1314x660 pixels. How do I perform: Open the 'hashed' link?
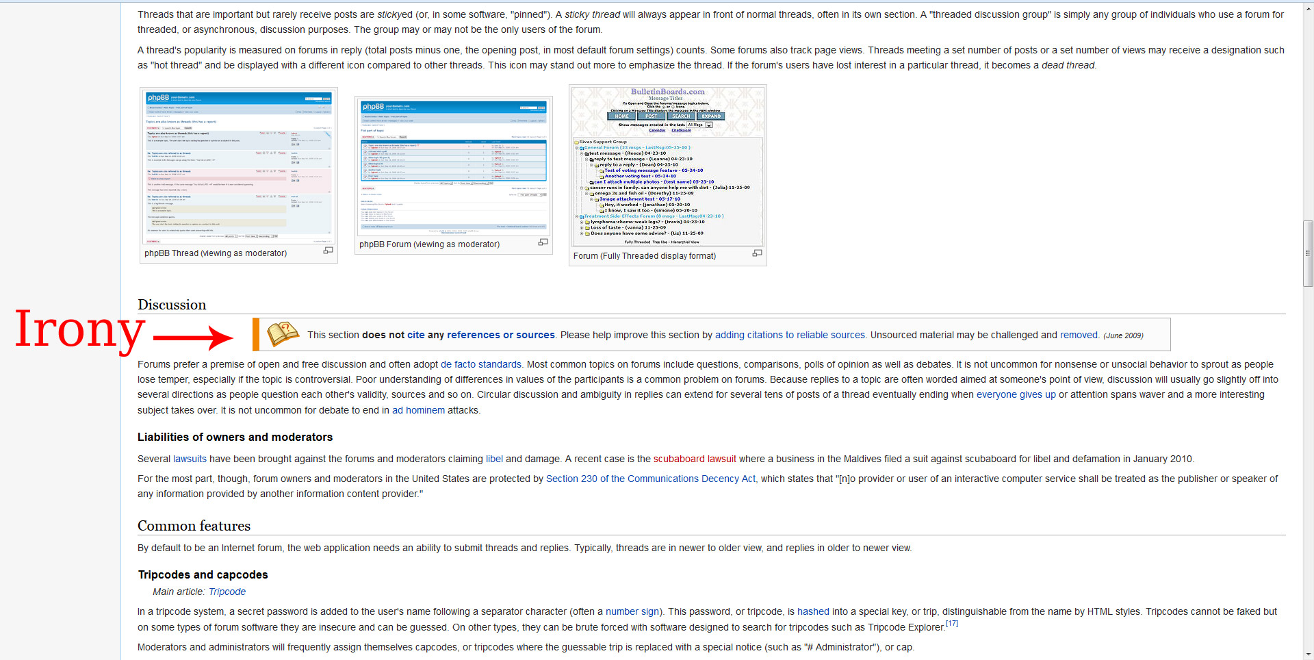point(812,611)
